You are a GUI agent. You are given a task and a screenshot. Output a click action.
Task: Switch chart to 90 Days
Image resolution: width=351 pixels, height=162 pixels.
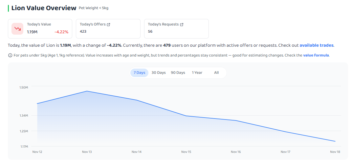click(178, 73)
